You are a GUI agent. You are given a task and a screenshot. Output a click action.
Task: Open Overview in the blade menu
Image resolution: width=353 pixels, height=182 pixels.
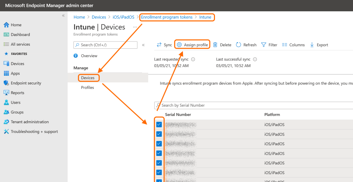[x=89, y=56]
